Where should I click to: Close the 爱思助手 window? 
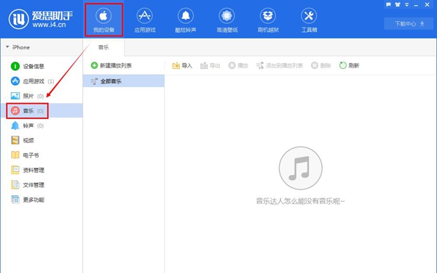tap(427, 5)
